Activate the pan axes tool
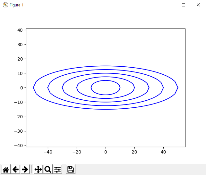The image size is (206, 175). pos(38,169)
